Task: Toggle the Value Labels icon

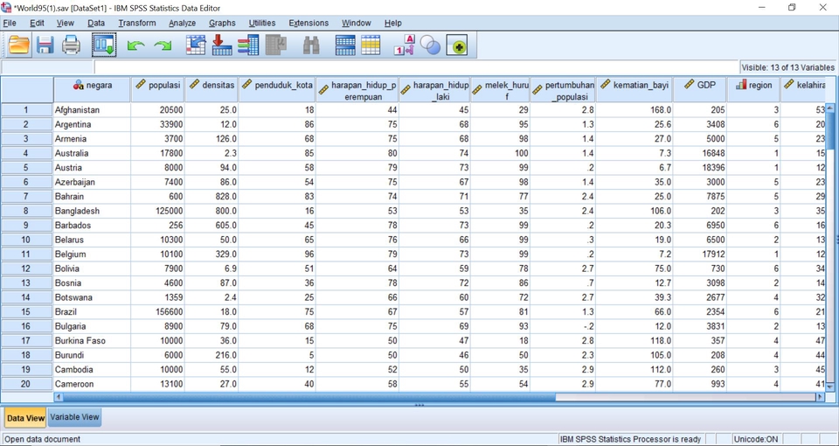Action: [405, 45]
